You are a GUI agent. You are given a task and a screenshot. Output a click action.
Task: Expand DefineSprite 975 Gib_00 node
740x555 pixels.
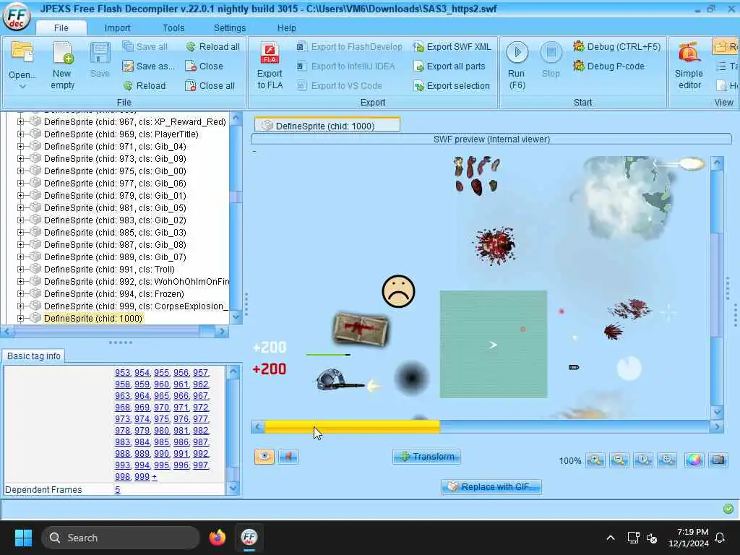click(20, 171)
